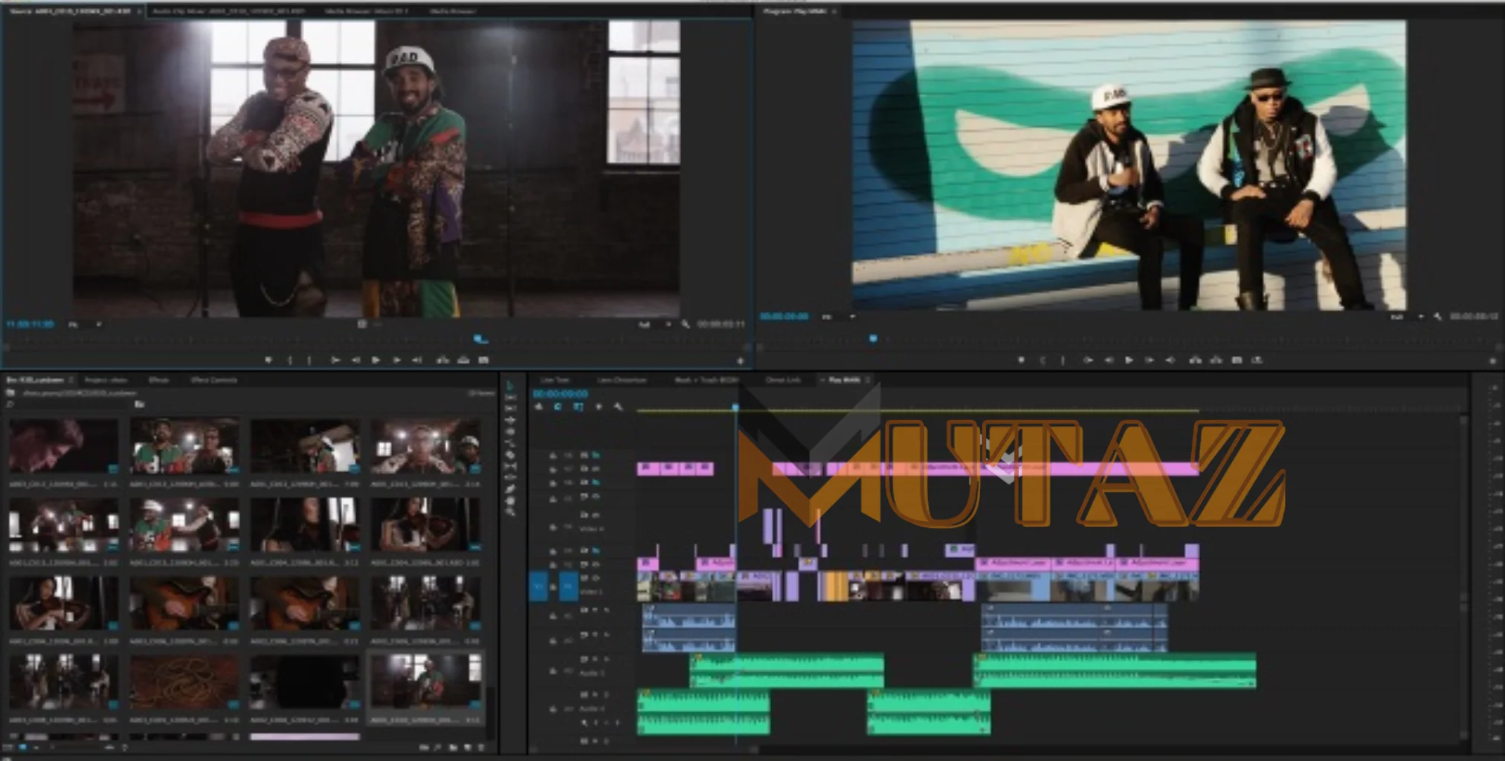Image resolution: width=1505 pixels, height=761 pixels.
Task: Toggle the V1 track targeting button
Action: point(568,586)
